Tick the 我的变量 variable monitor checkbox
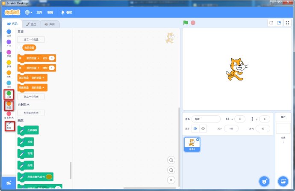Screen dimensions: 295x191 tap(19, 48)
